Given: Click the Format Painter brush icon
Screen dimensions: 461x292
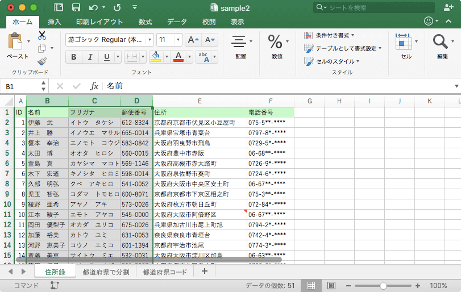Looking at the screenshot, I should point(42,61).
